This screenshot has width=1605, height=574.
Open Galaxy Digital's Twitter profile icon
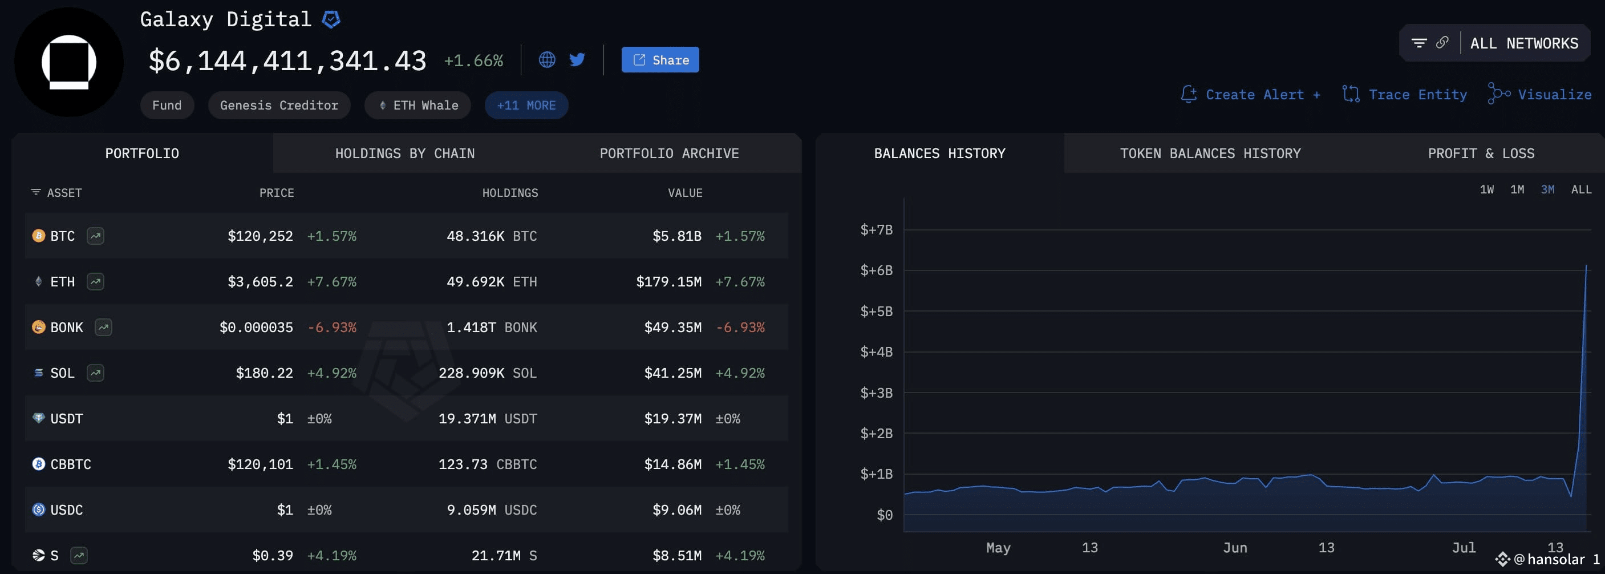pos(577,60)
